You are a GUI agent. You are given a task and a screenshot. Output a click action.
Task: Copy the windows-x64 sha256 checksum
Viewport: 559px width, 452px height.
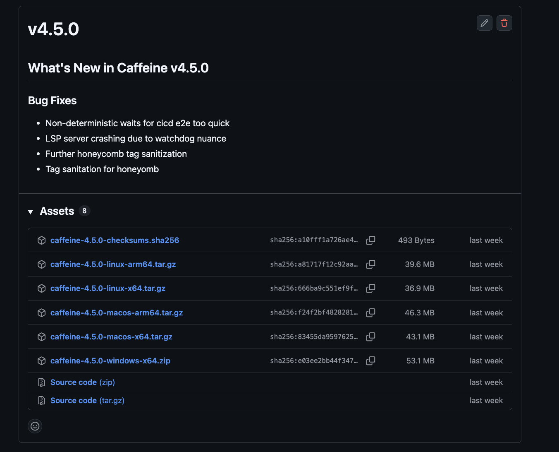tap(370, 361)
